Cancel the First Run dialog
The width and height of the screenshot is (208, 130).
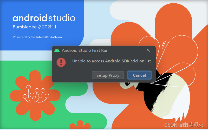pos(139,75)
